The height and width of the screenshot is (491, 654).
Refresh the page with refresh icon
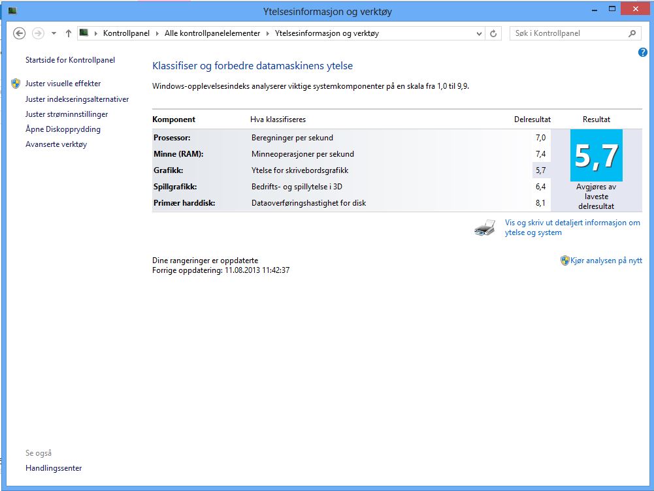point(493,33)
